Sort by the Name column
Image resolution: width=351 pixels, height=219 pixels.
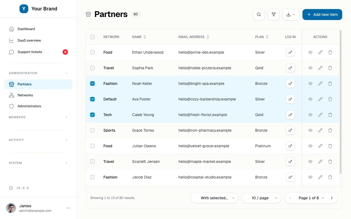tap(139, 37)
